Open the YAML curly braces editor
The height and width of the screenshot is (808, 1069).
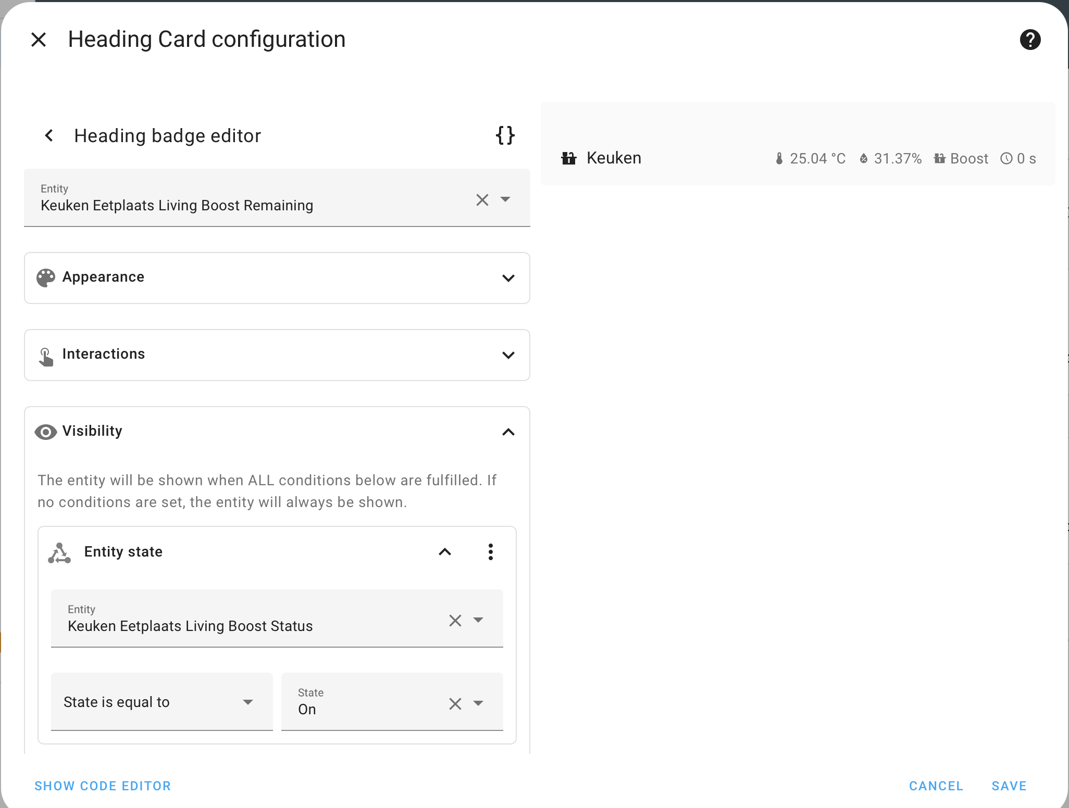(x=505, y=135)
